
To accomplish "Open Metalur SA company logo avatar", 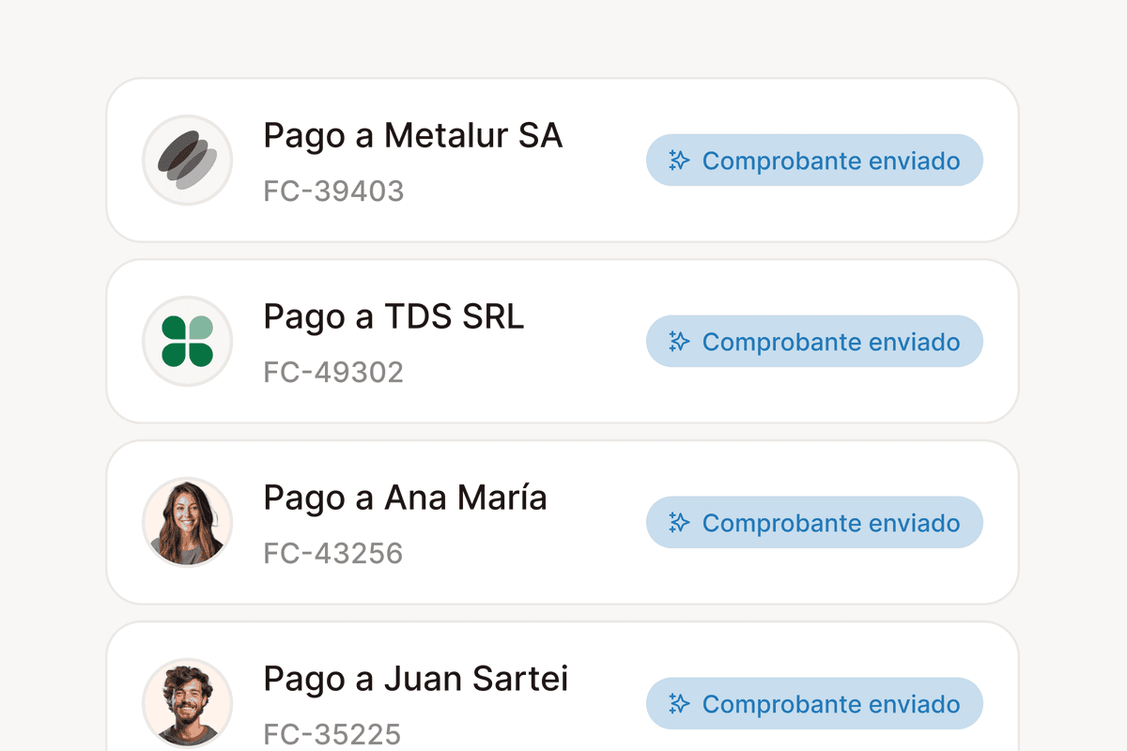I will pyautogui.click(x=187, y=160).
